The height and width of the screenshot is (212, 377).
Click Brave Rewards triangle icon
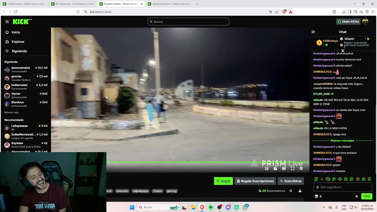point(291,12)
